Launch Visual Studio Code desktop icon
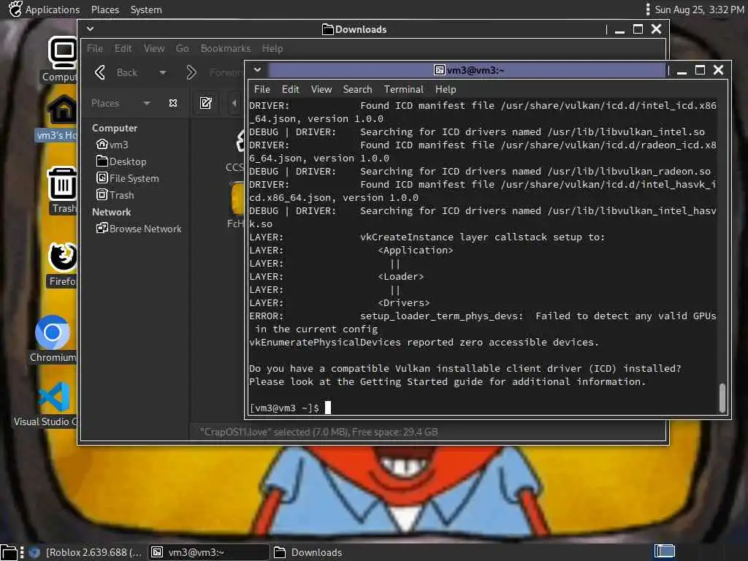 tap(53, 403)
